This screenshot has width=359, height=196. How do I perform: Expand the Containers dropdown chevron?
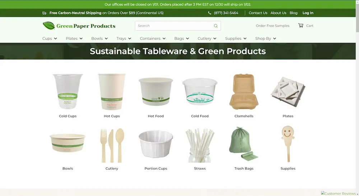pos(164,39)
